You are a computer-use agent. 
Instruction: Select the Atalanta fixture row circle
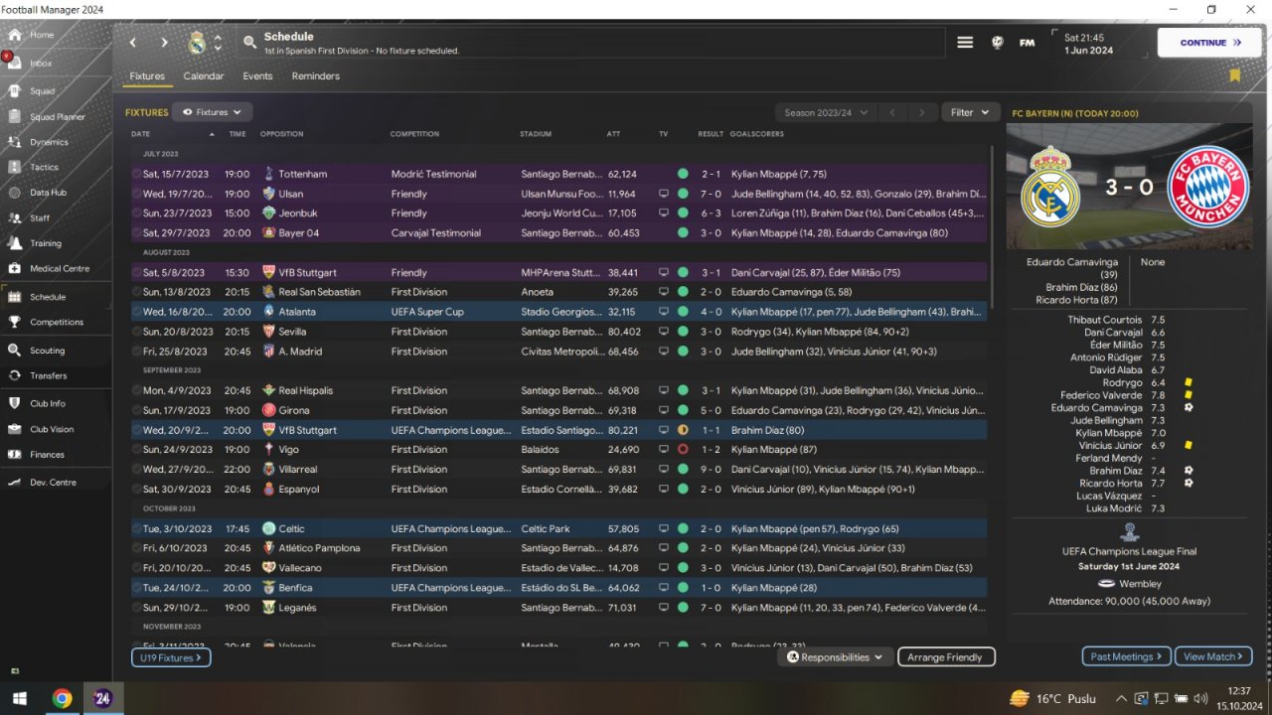[137, 312]
